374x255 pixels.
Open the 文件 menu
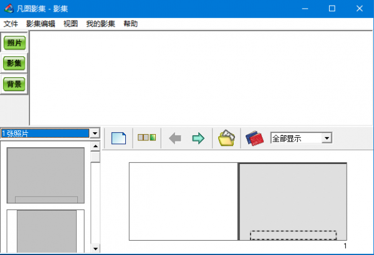(x=11, y=24)
